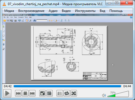Open extended settings equalizer icon
135x100 pixels.
pyautogui.click(x=49, y=93)
